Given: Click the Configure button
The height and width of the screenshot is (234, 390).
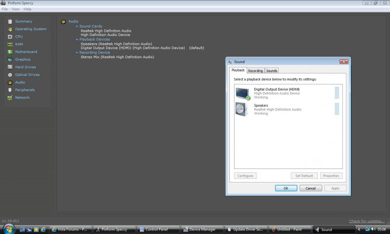Looking at the screenshot, I should click(245, 176).
